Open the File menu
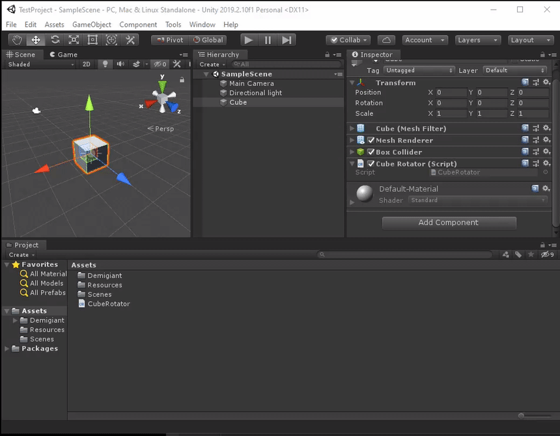 11,24
